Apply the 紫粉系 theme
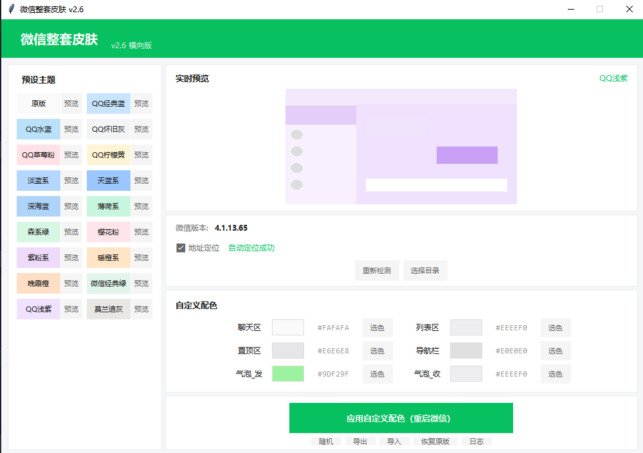The image size is (643, 453). click(39, 258)
